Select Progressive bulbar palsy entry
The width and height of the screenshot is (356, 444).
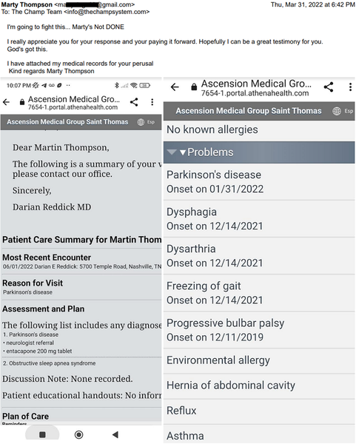click(x=259, y=330)
